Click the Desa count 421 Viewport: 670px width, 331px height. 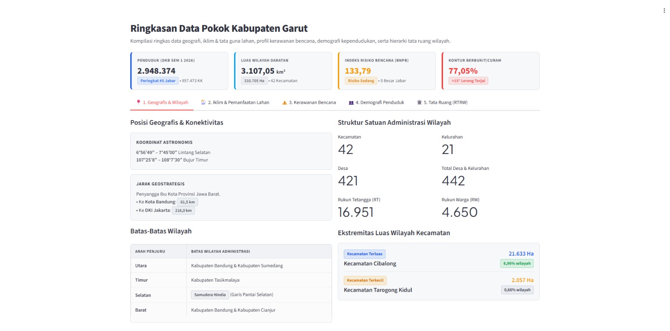coord(348,181)
